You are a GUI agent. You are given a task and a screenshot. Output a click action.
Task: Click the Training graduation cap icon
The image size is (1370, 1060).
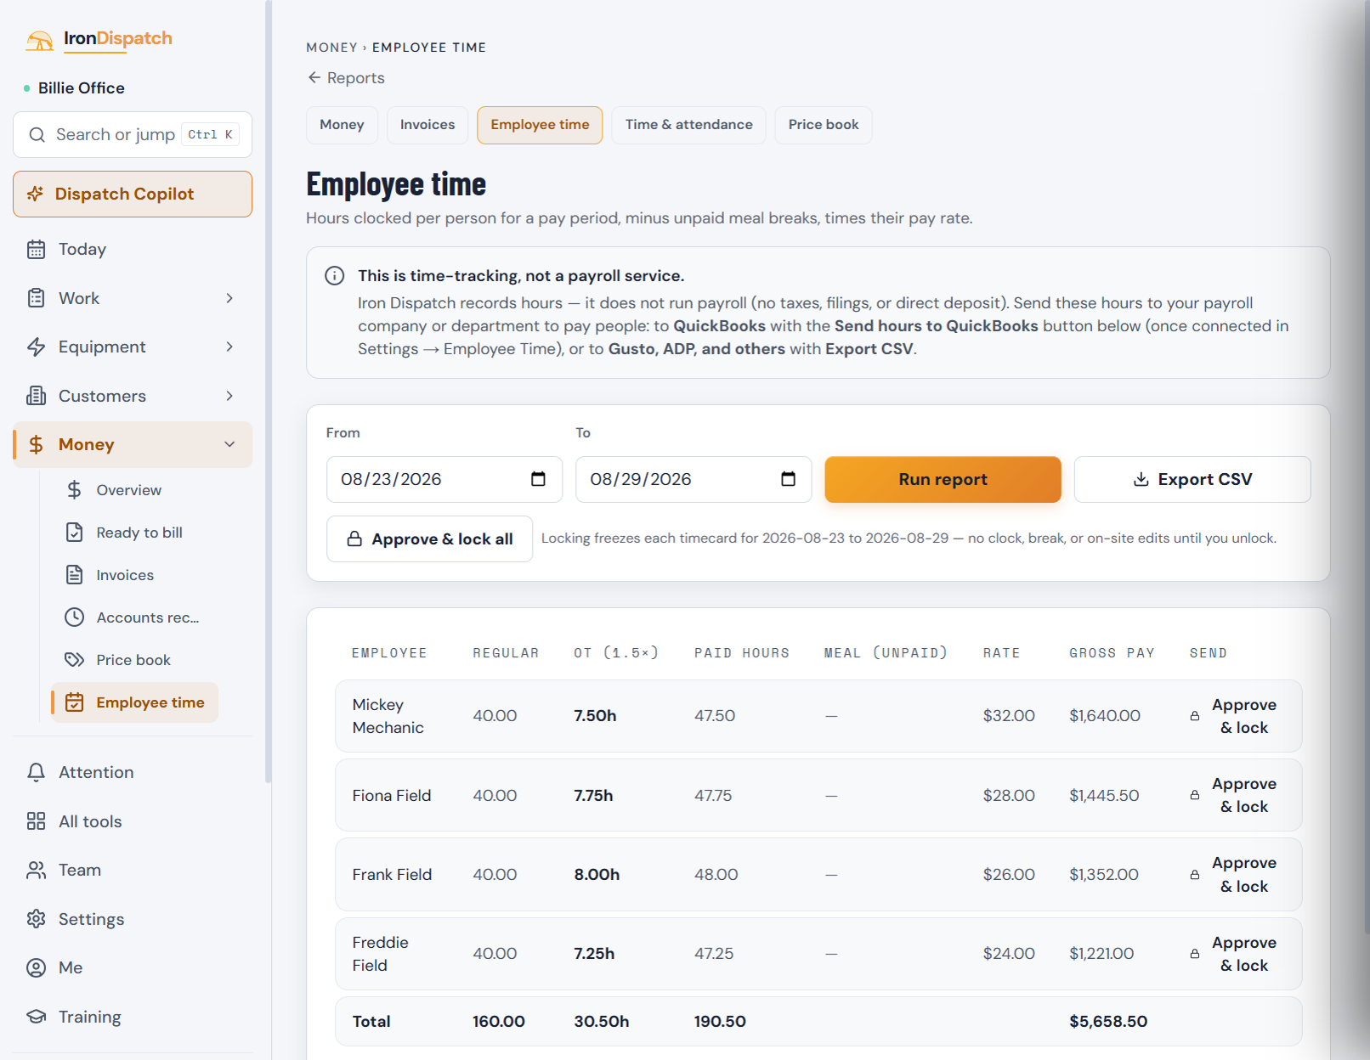(x=36, y=1017)
